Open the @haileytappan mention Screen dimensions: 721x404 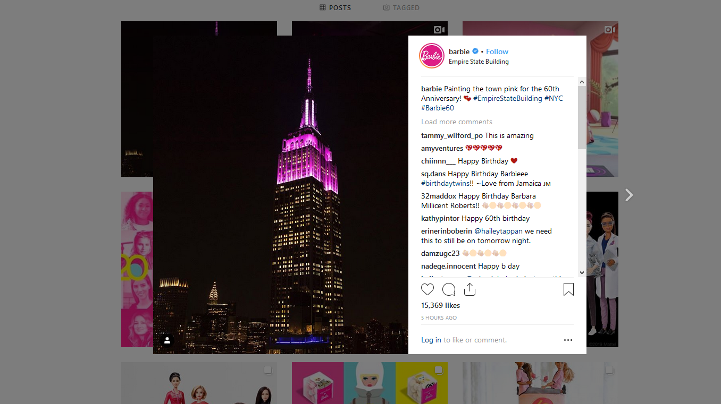pos(498,231)
